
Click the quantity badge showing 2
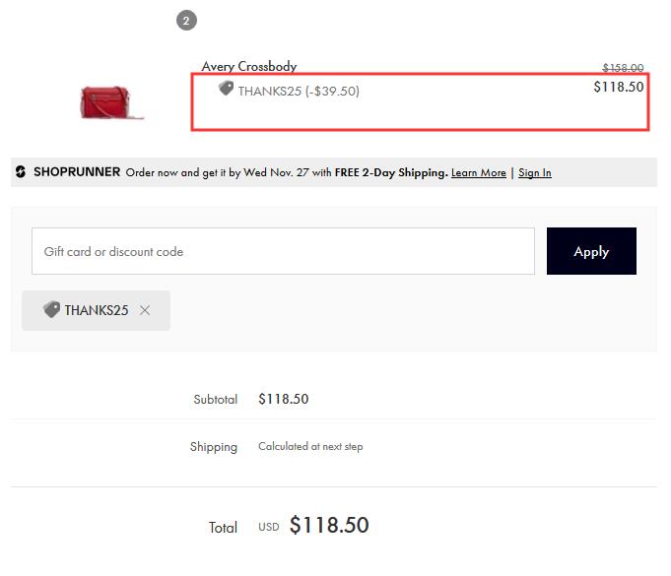point(186,21)
